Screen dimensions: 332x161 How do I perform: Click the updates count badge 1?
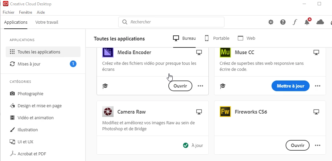73,64
